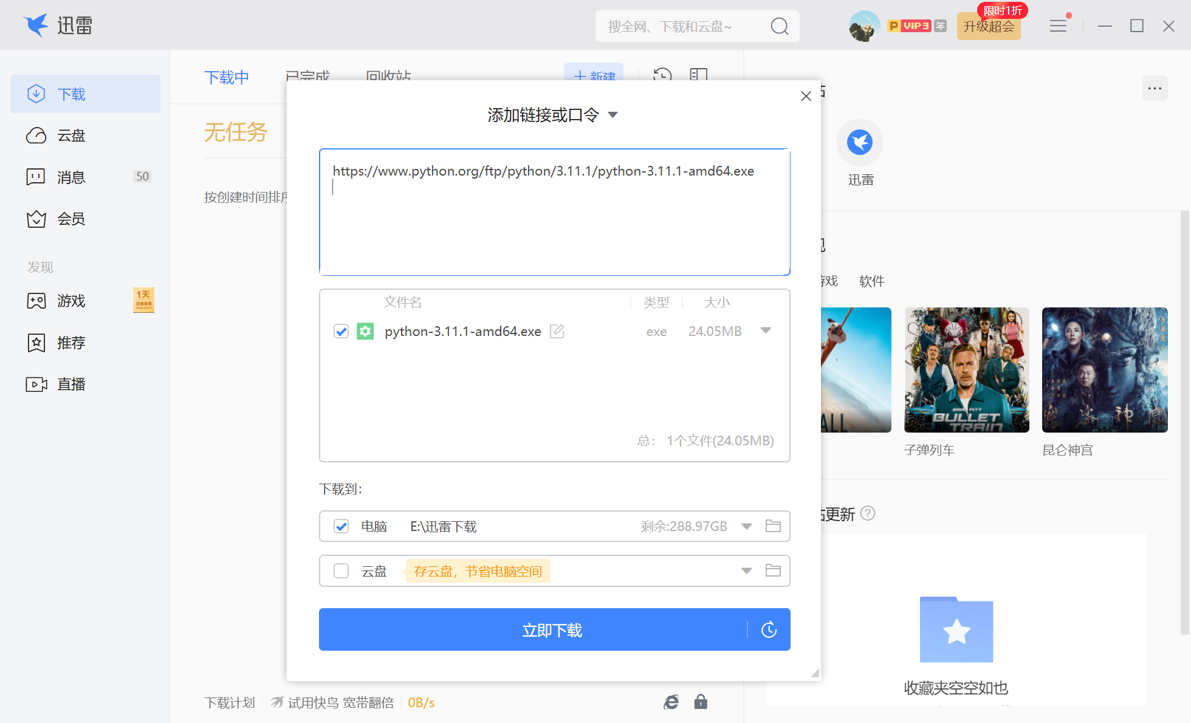Switch to the 软件 category tab
Screen dimensions: 1191x723
(x=872, y=281)
